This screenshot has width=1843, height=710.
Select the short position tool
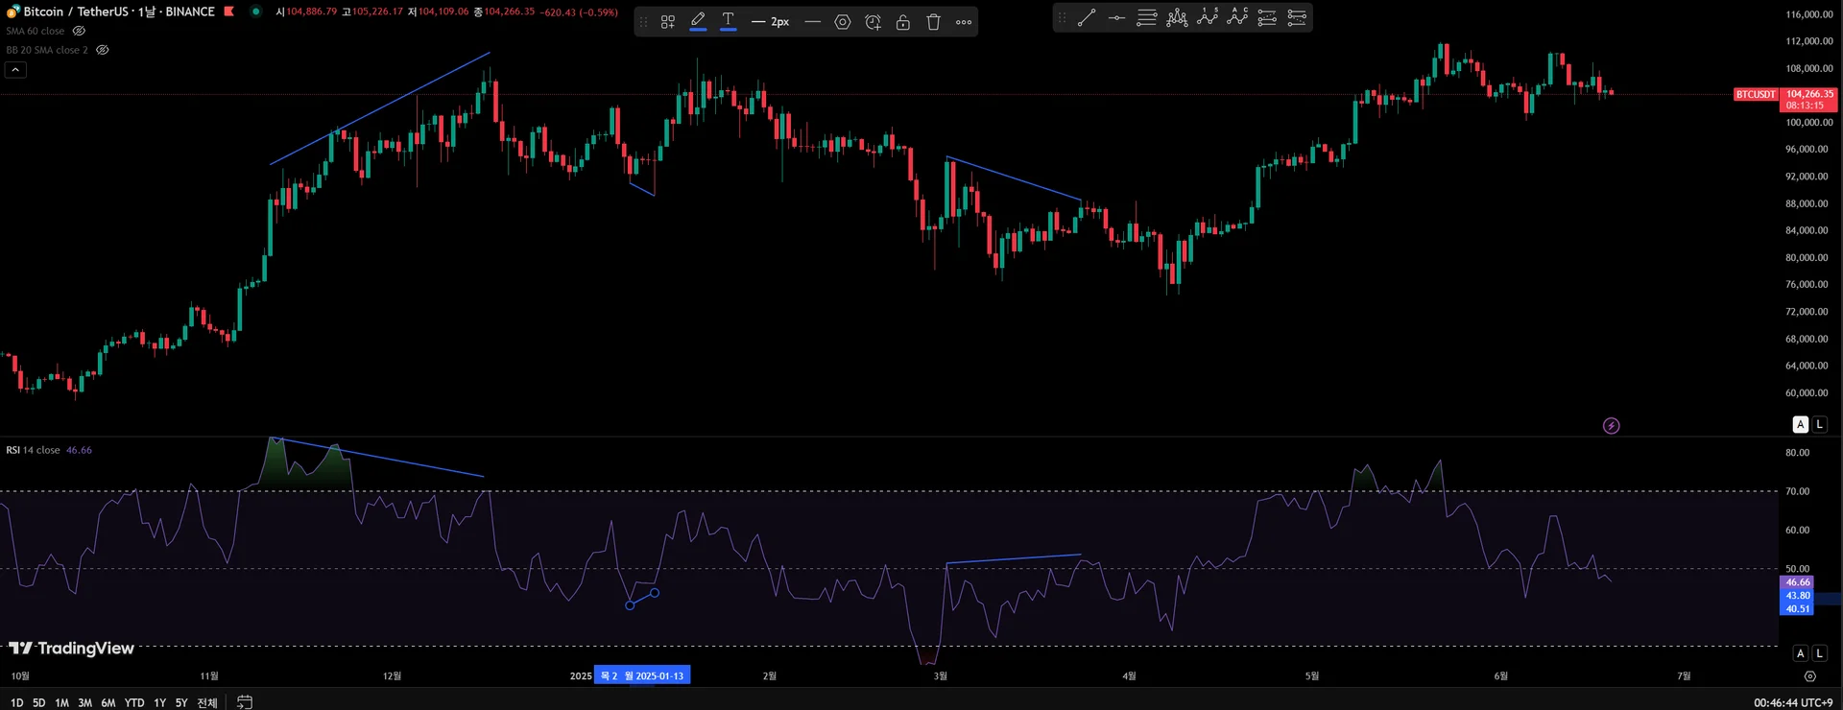pyautogui.click(x=1297, y=17)
